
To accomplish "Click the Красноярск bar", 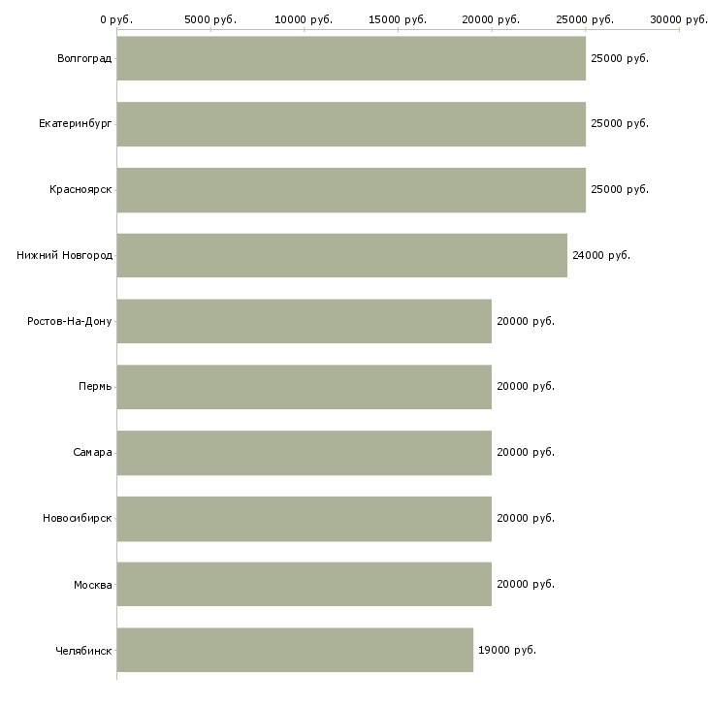I will 351,190.
